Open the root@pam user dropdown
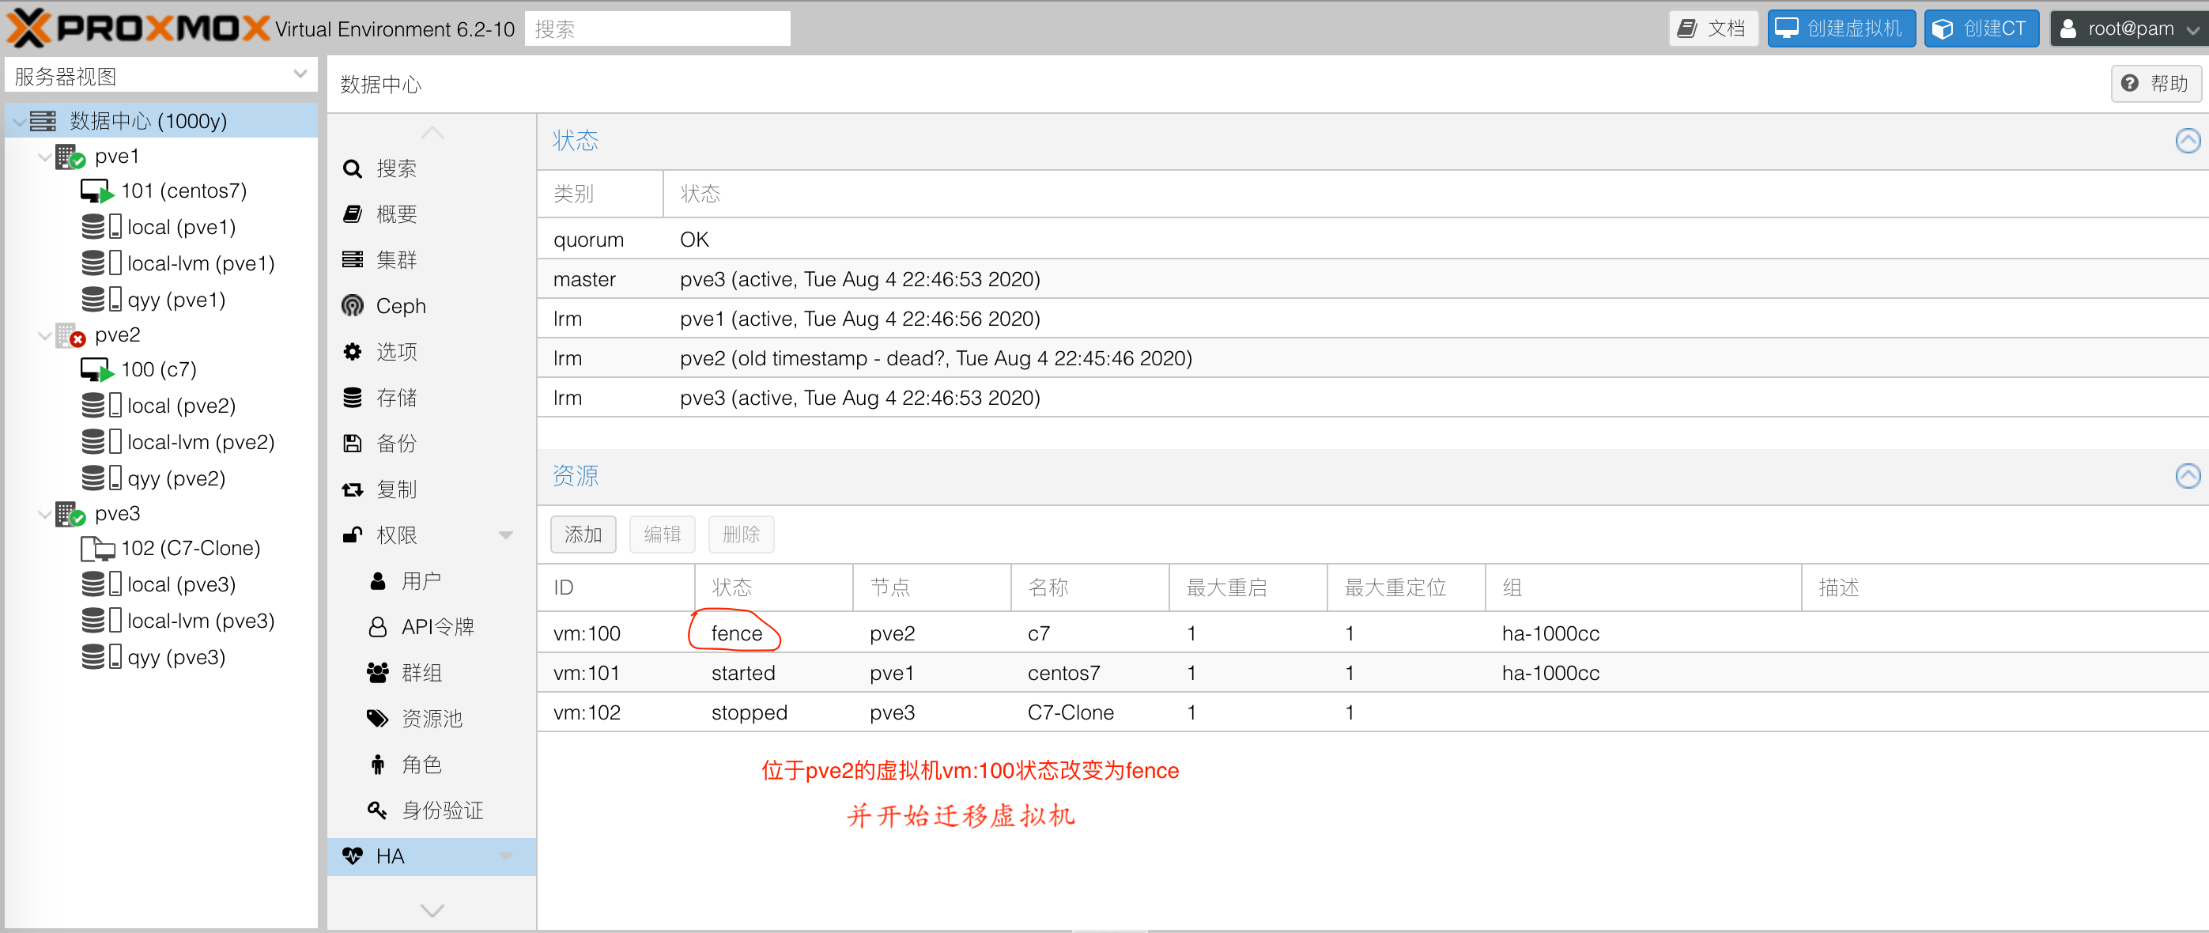Screen dimensions: 2209x933 (x=2128, y=28)
